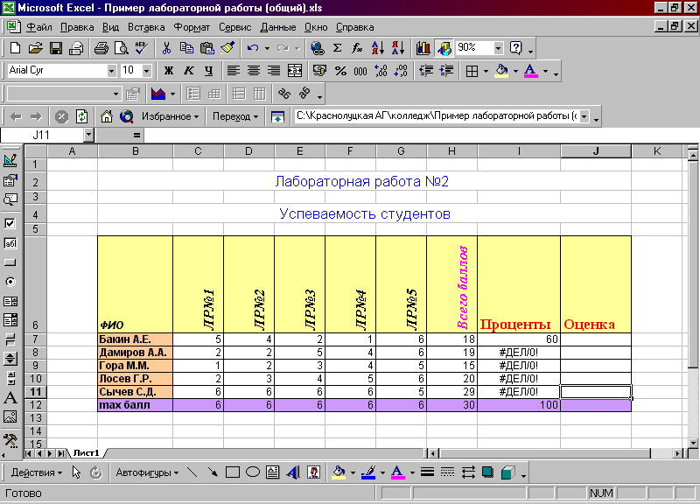Image resolution: width=700 pixels, height=504 pixels.
Task: Select column header H
Action: 451,151
